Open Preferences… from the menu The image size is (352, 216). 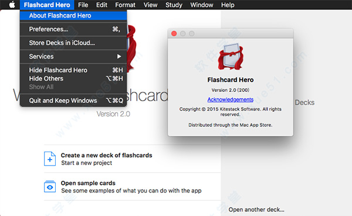click(73, 29)
